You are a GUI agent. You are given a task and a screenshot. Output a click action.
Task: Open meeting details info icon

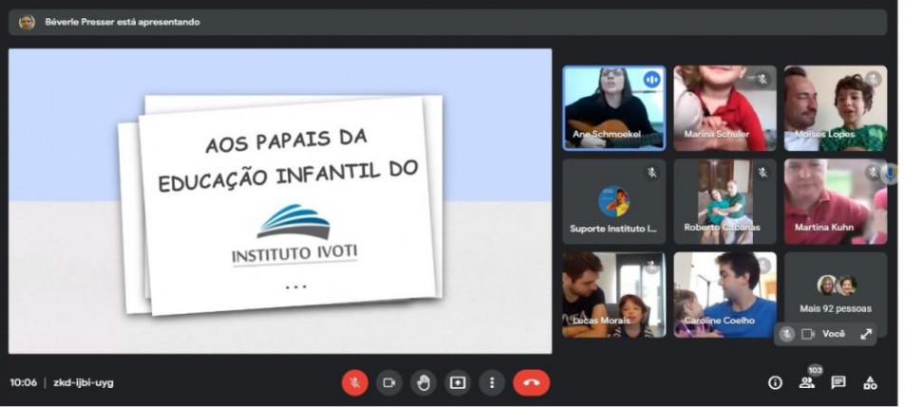click(775, 382)
